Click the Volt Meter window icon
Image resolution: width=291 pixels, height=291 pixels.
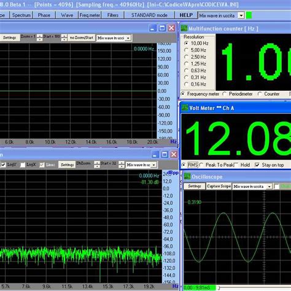(x=185, y=107)
